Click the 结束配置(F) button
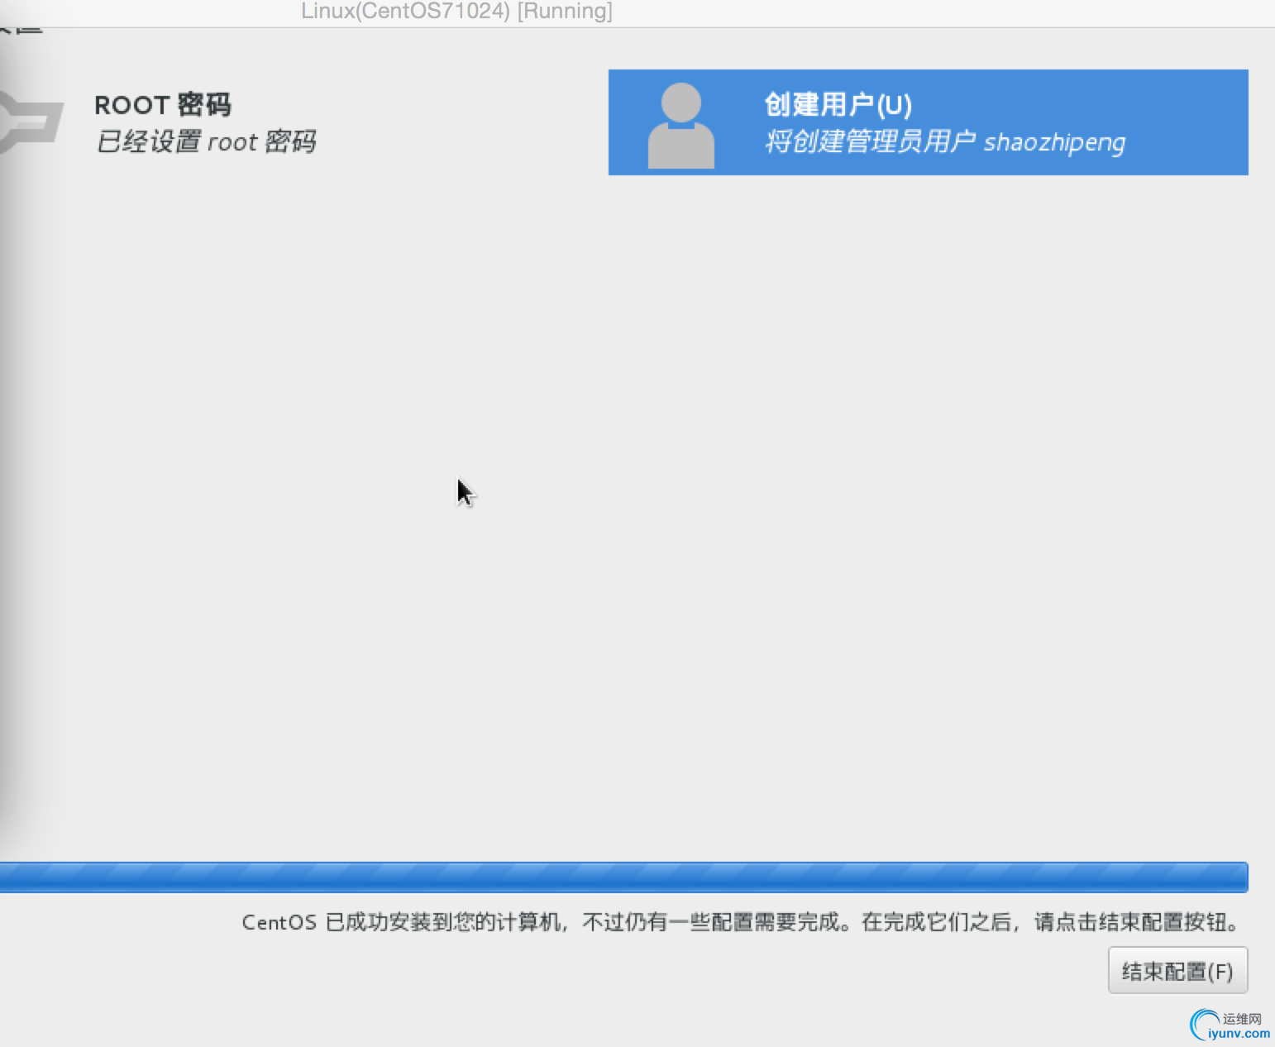 [x=1177, y=970]
